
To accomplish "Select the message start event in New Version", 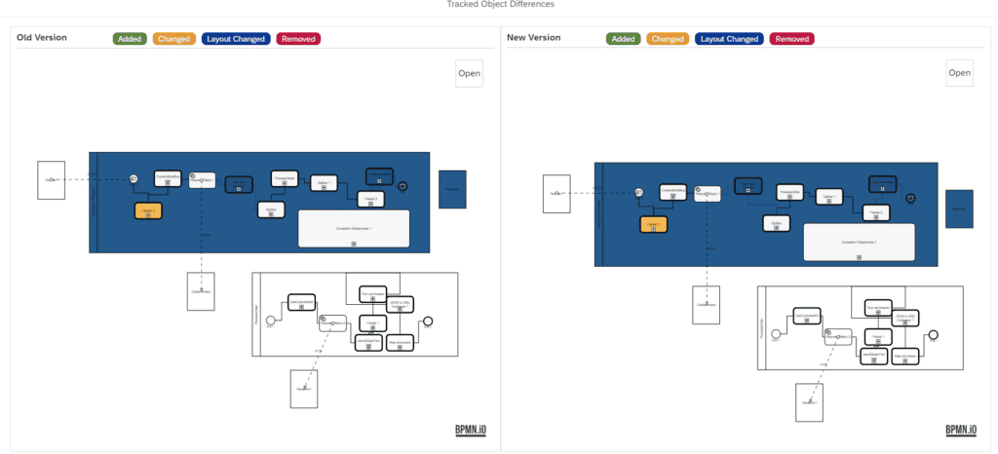I will 638,193.
